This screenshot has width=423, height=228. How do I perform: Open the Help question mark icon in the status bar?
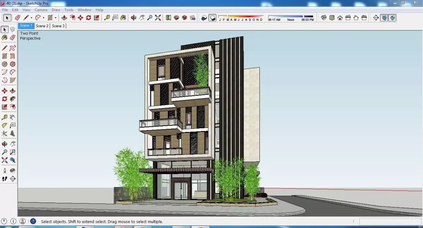(x=33, y=221)
